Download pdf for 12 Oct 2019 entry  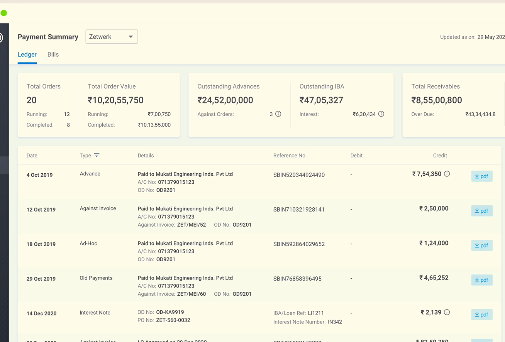(481, 211)
